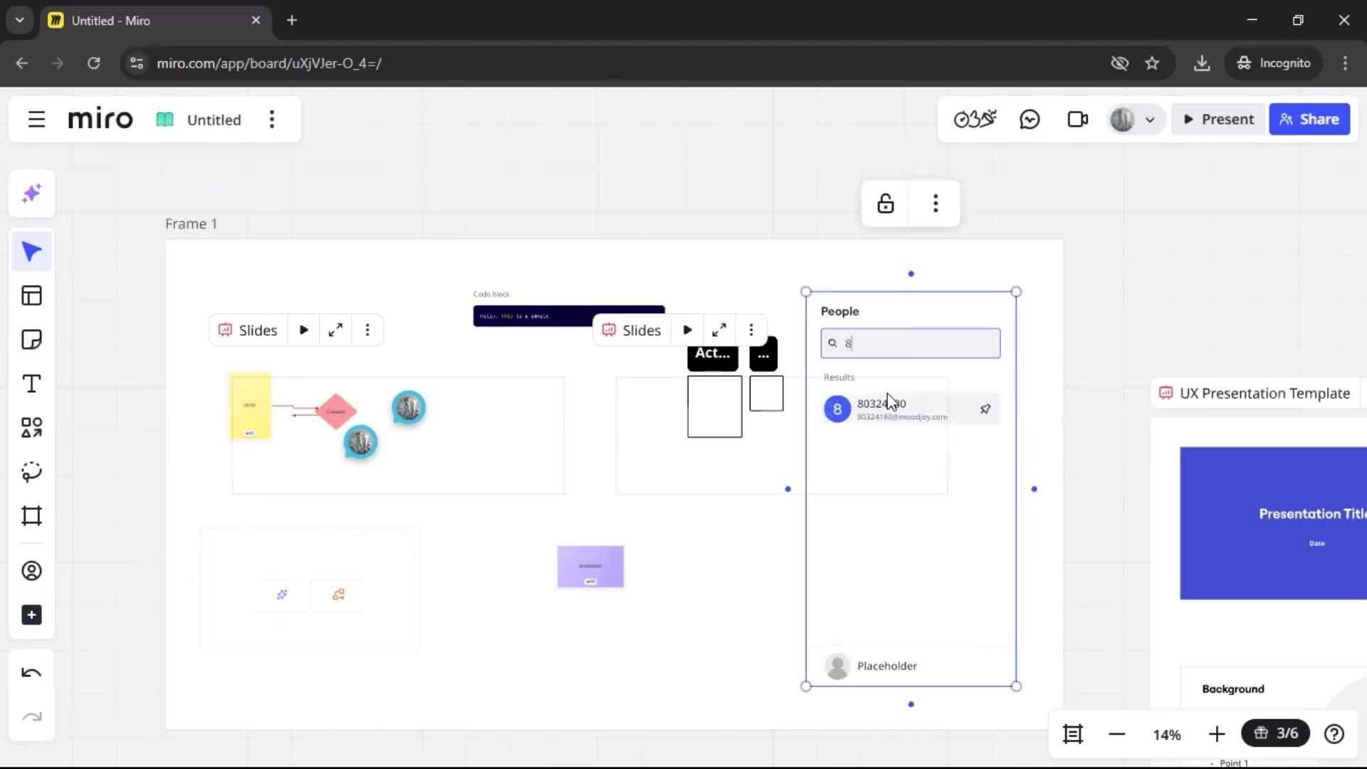The image size is (1367, 769).
Task: Open the board options three-dot menu
Action: pyautogui.click(x=271, y=119)
